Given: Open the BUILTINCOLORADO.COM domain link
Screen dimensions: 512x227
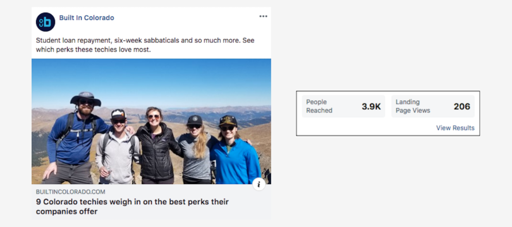Looking at the screenshot, I should [x=71, y=192].
